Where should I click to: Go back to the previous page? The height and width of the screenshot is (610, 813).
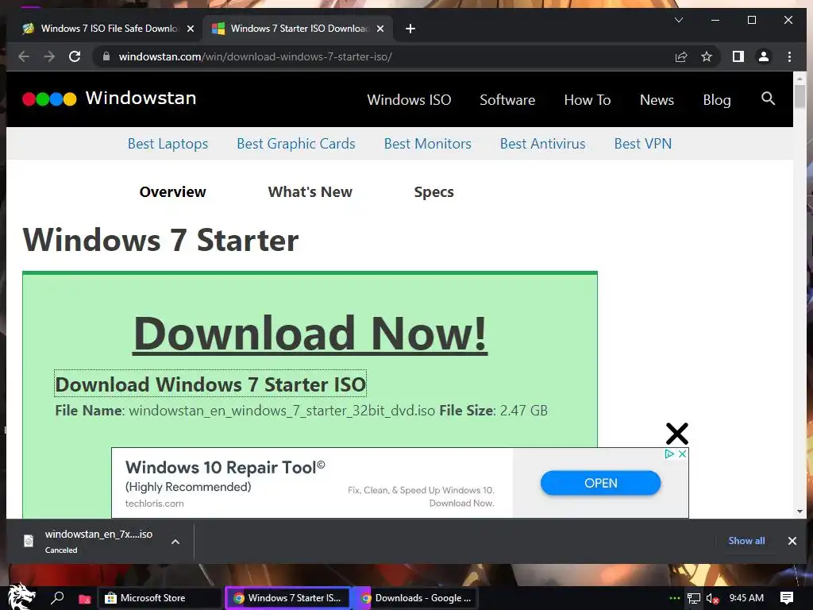24,56
